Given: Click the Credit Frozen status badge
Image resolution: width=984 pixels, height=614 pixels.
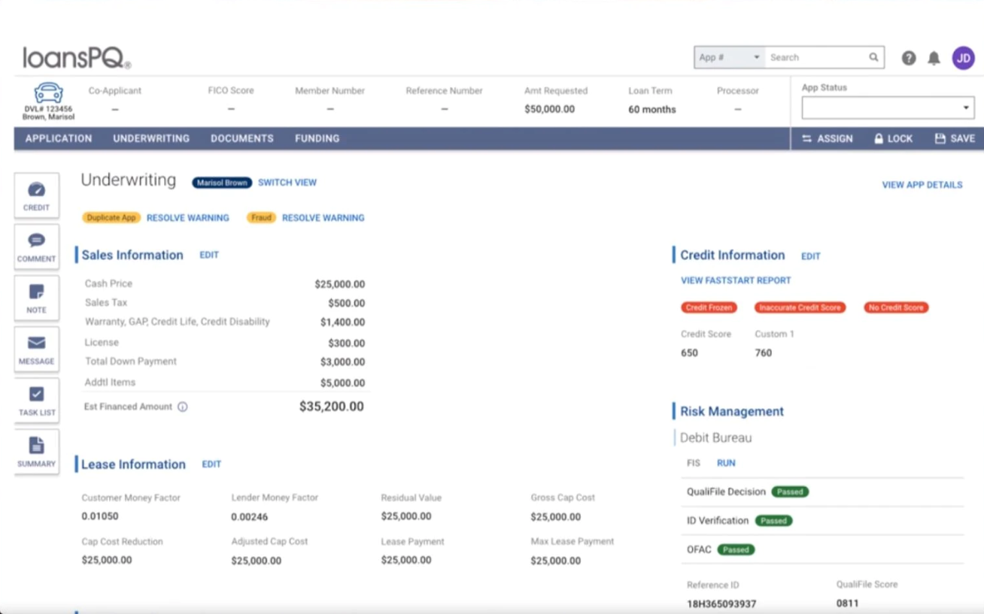Looking at the screenshot, I should tap(708, 307).
